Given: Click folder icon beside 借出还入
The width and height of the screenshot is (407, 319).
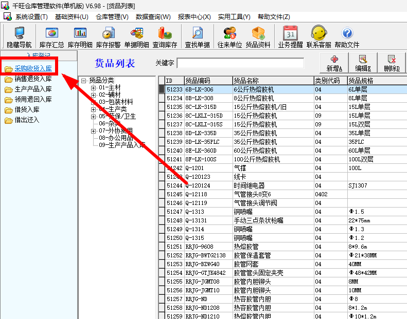Looking at the screenshot, I should click(8, 121).
